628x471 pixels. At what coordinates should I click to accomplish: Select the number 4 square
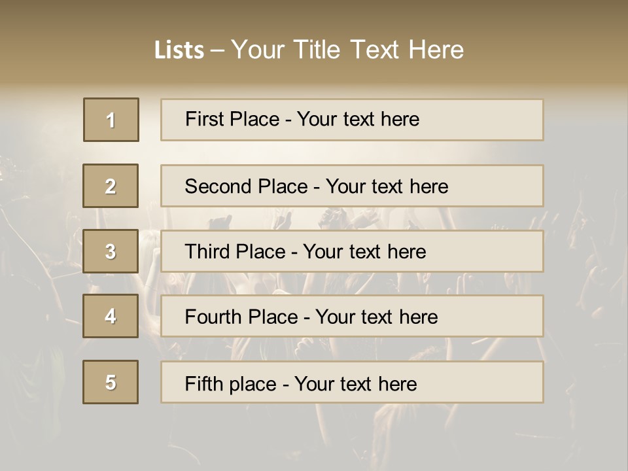(111, 316)
